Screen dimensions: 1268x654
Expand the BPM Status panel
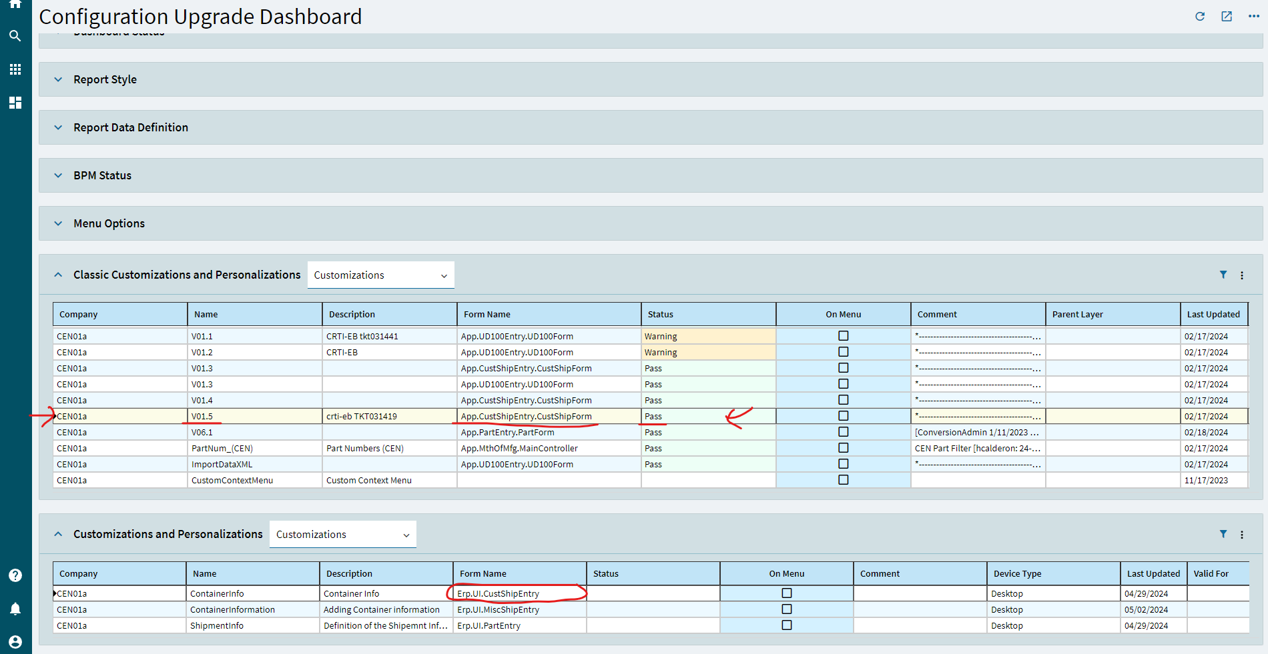(102, 175)
